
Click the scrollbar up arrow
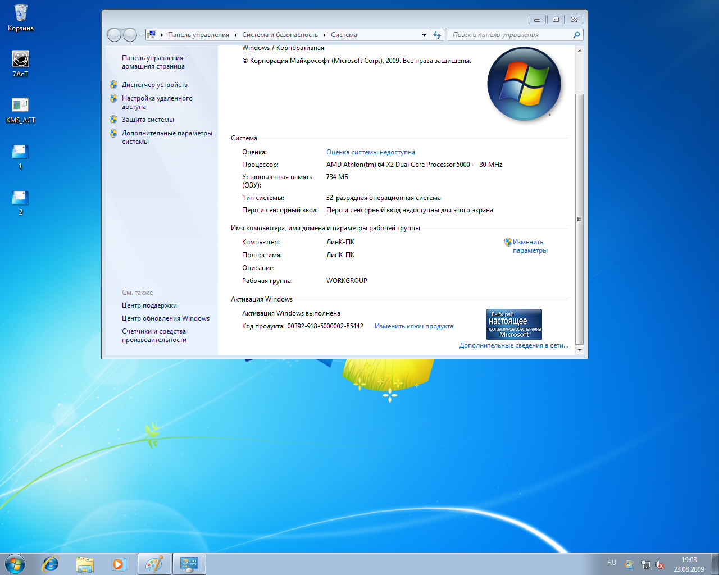pyautogui.click(x=580, y=51)
